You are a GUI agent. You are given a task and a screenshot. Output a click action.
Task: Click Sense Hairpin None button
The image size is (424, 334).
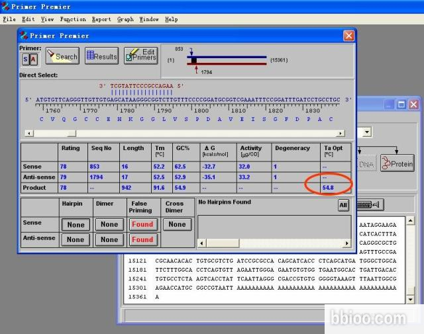point(76,225)
